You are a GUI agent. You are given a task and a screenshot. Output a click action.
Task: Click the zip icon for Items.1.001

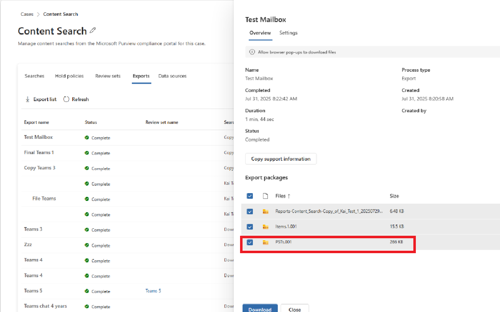coord(266,227)
